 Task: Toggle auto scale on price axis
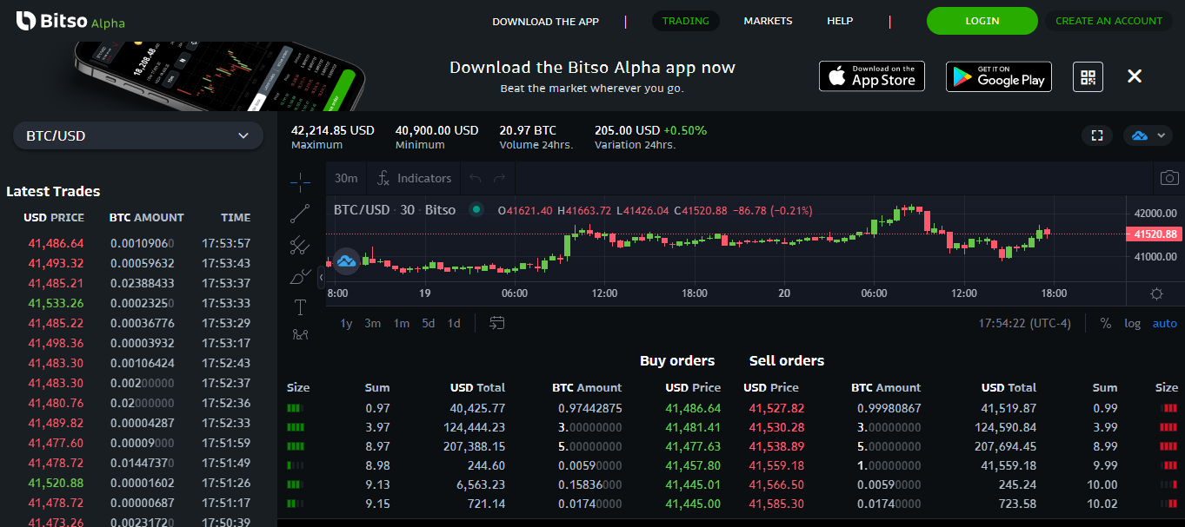point(1164,323)
